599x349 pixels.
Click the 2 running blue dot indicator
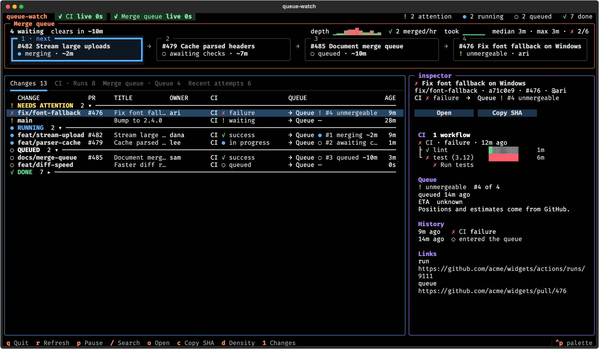tap(483, 17)
